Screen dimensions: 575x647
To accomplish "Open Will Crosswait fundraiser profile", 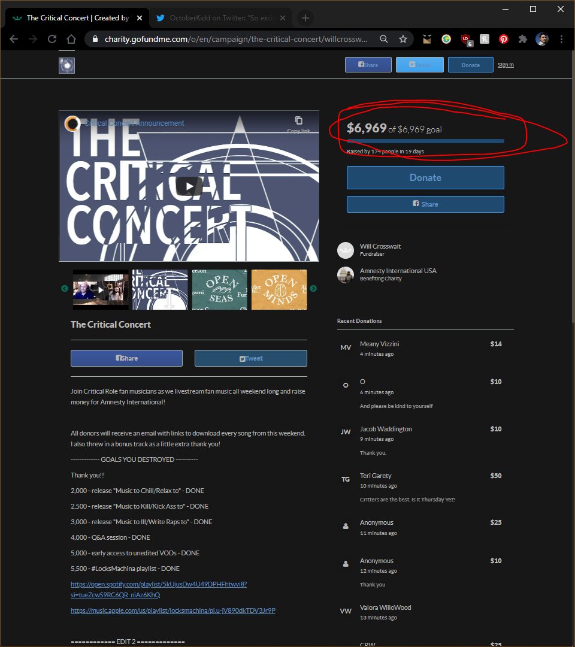I will tap(380, 246).
